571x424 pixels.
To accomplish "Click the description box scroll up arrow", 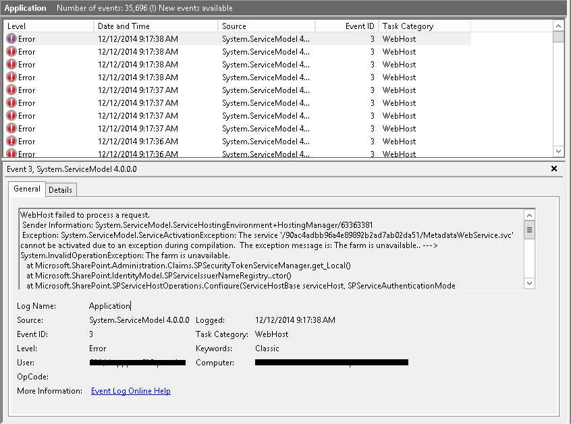I will coord(529,215).
